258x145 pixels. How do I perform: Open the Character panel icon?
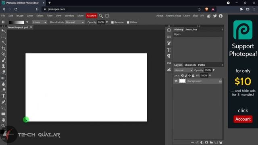(169, 50)
